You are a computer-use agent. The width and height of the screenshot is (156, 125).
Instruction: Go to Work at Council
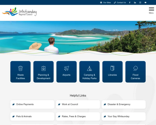pyautogui.click(x=78, y=104)
